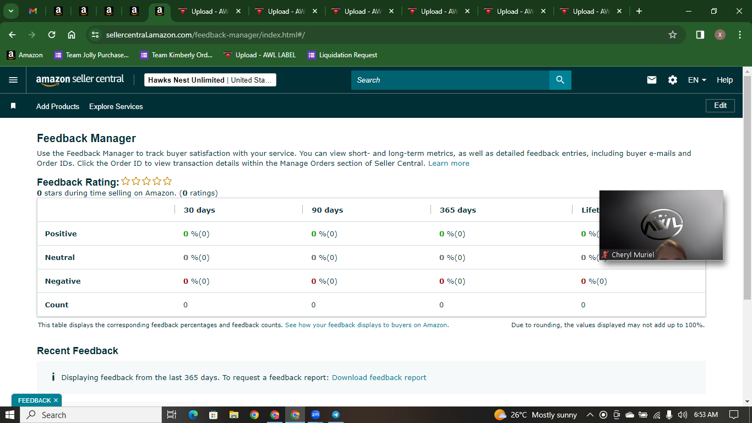This screenshot has width=752, height=423.
Task: Click the Recent Feedback heading
Action: (x=78, y=351)
